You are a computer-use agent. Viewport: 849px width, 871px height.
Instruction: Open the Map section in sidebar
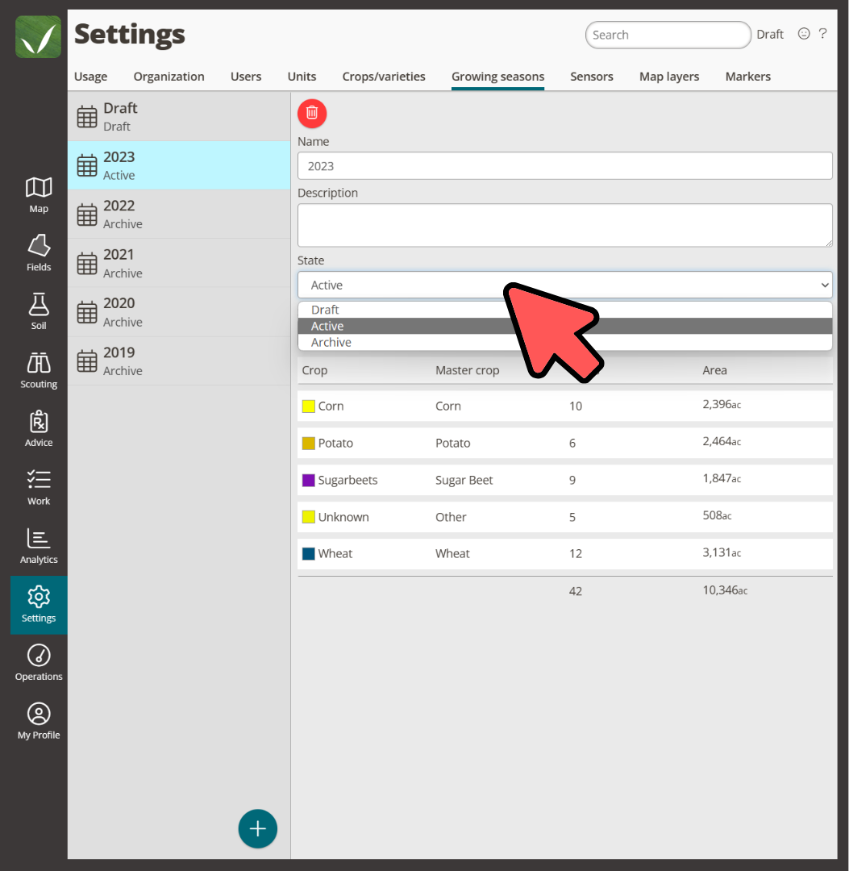click(39, 195)
